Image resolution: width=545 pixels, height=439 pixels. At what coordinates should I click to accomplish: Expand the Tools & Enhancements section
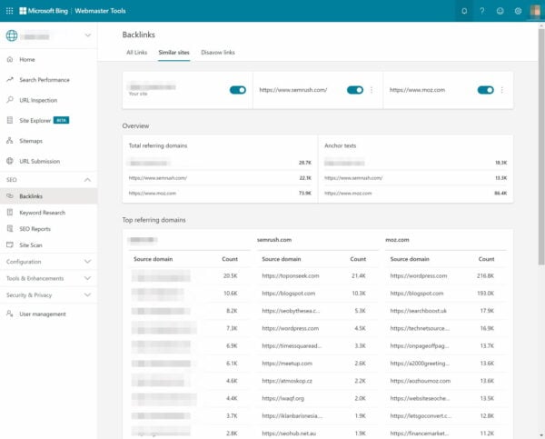pyautogui.click(x=87, y=278)
